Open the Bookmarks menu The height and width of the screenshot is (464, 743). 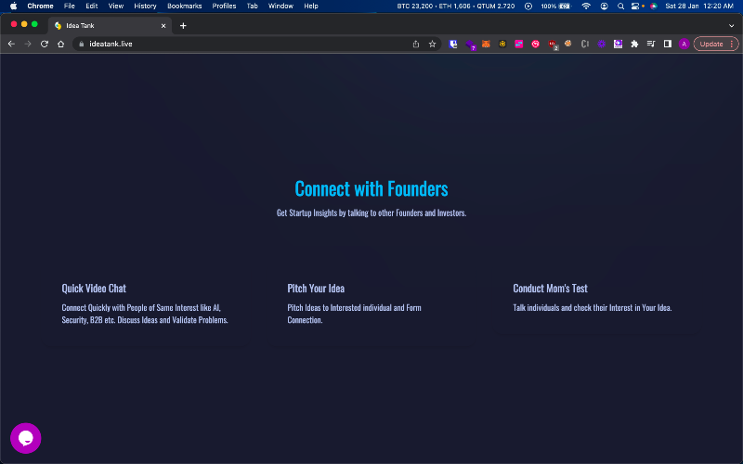tap(184, 6)
